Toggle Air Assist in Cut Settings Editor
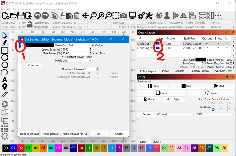Viewport: 236px width, 156px height. 93,53
